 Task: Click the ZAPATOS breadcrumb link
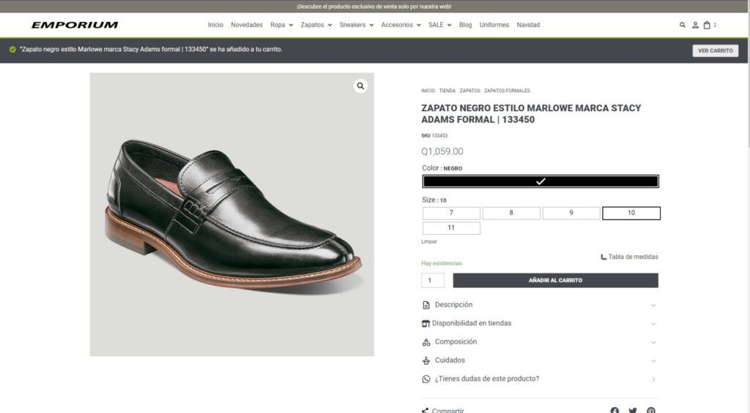tap(469, 91)
